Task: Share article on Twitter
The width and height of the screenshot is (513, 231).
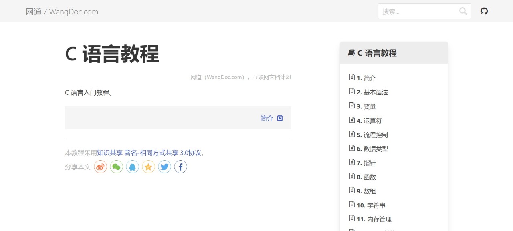Action: pyautogui.click(x=164, y=167)
